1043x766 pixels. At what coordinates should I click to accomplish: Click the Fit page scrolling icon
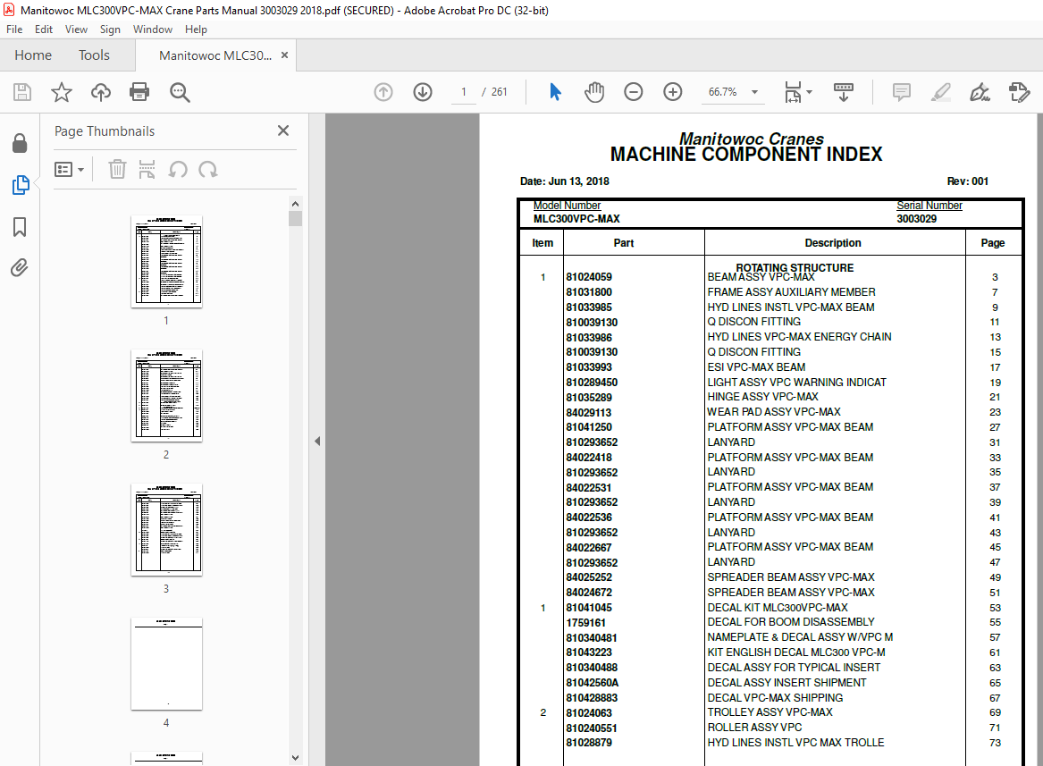pyautogui.click(x=793, y=92)
